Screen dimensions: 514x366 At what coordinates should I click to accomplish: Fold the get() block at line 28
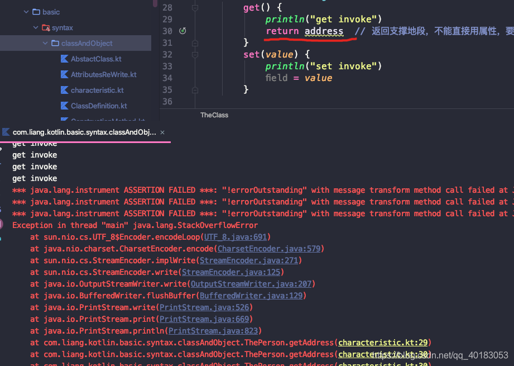pos(195,8)
